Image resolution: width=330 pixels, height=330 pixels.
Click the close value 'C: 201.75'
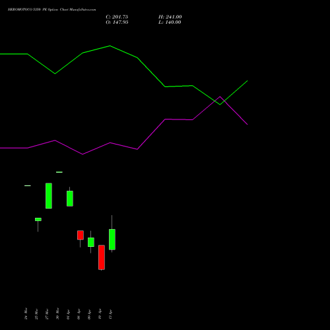[117, 17]
